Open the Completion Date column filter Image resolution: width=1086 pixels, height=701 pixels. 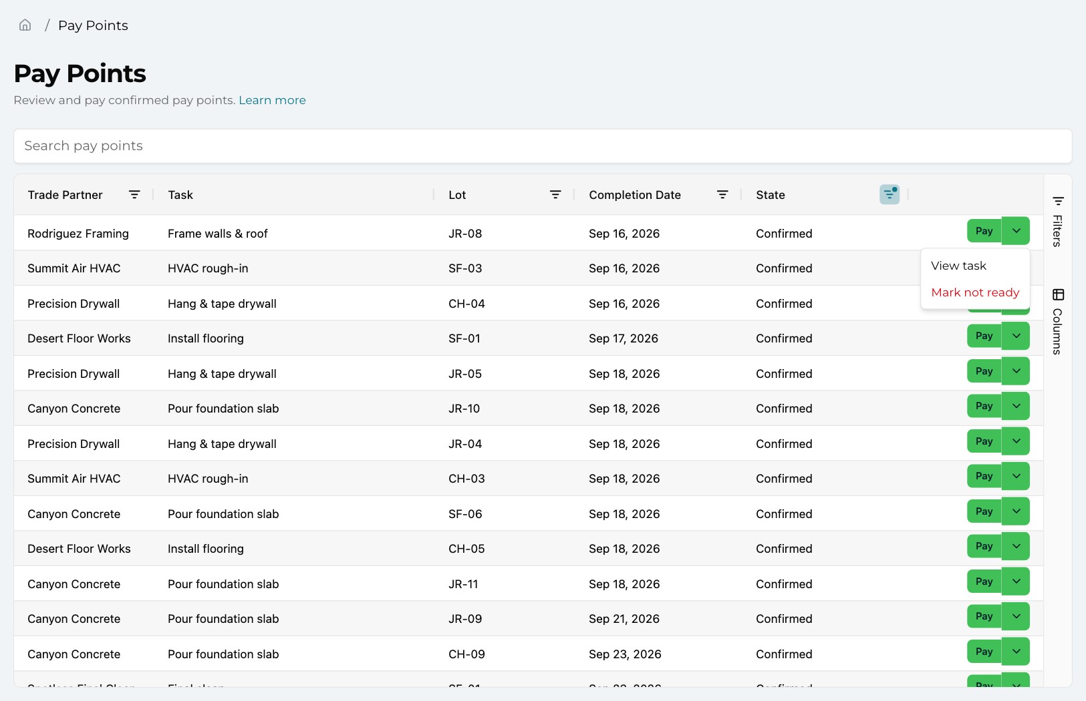click(x=722, y=195)
